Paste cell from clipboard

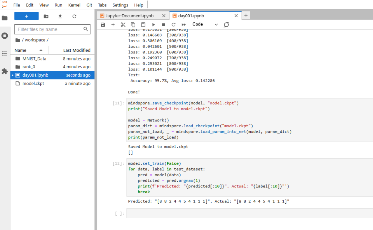(143, 25)
